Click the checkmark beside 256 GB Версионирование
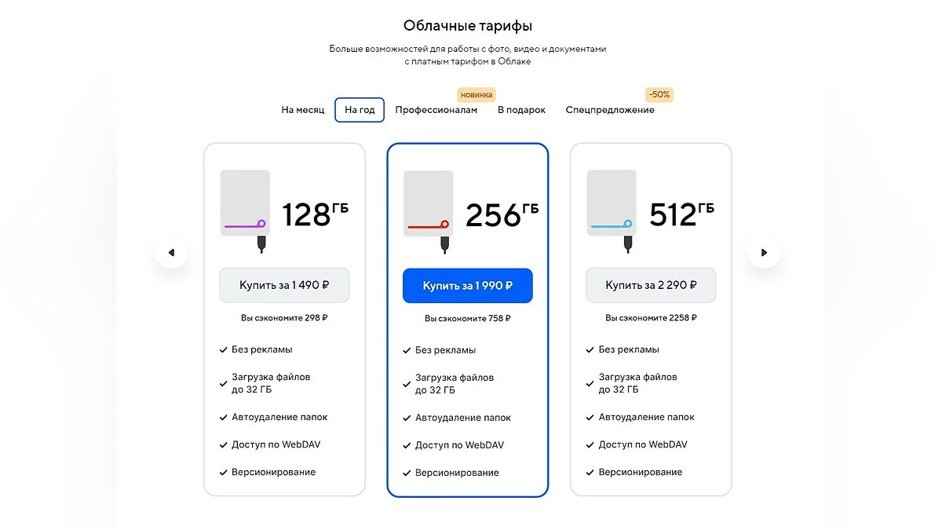The image size is (942, 530). point(407,473)
